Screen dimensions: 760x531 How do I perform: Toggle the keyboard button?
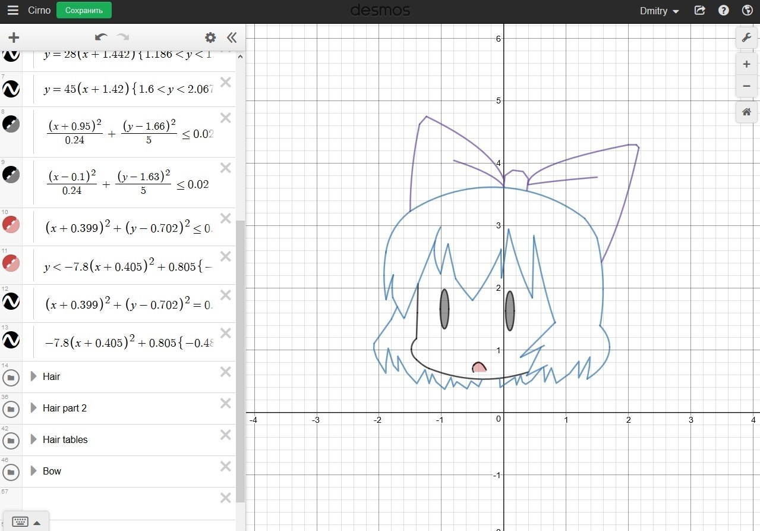click(x=25, y=521)
